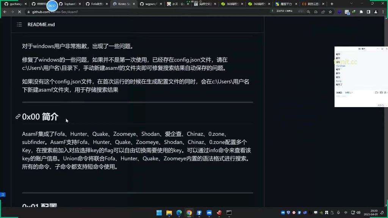Open the Extensions puzzle icon
Screen dimensions: 388x218
361,12
